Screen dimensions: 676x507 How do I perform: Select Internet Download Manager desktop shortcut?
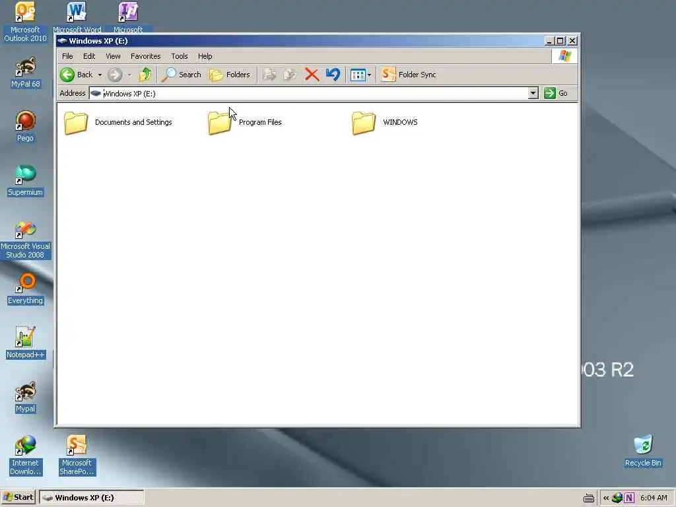tap(26, 456)
